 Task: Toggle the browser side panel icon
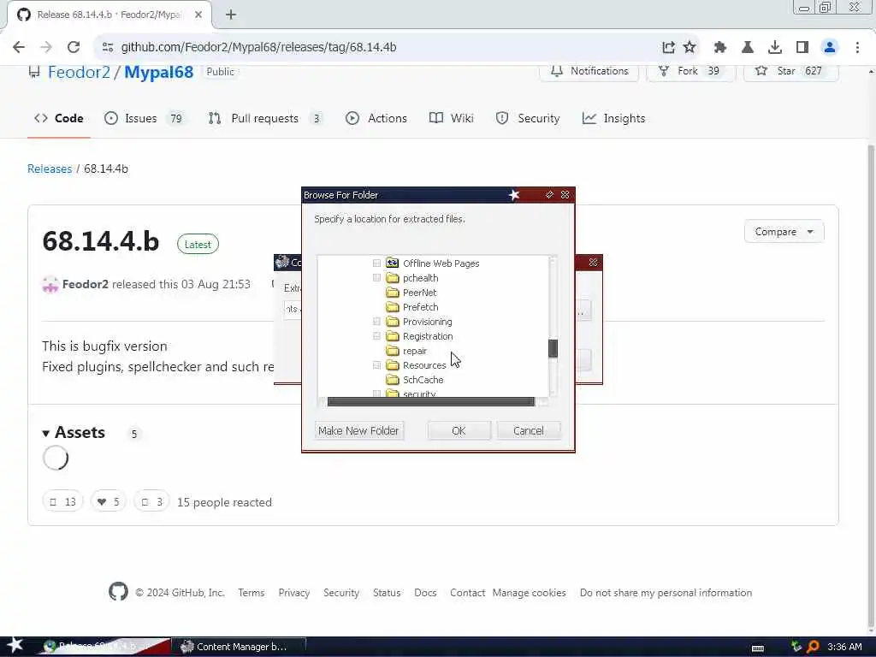(x=802, y=47)
